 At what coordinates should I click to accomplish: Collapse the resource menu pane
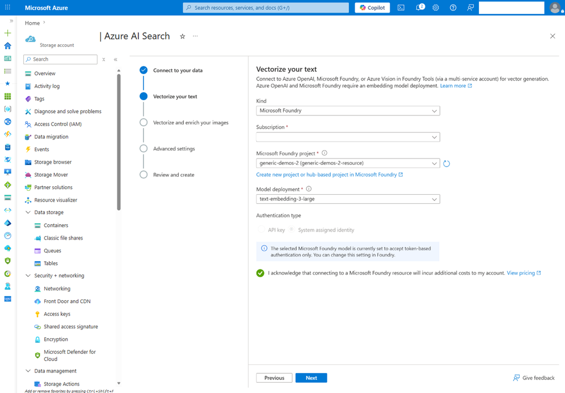[x=116, y=59]
